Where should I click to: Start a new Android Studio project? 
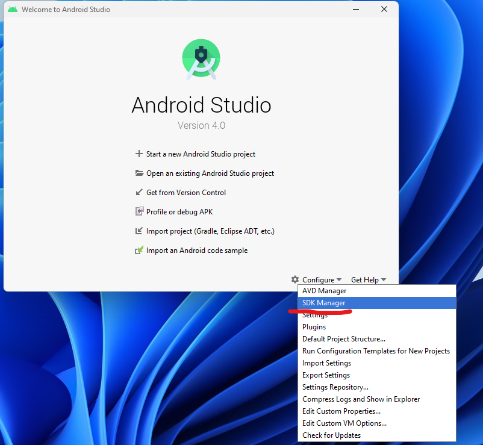[x=201, y=154]
